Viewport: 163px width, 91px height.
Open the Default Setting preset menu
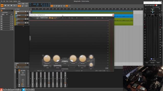(x=87, y=18)
